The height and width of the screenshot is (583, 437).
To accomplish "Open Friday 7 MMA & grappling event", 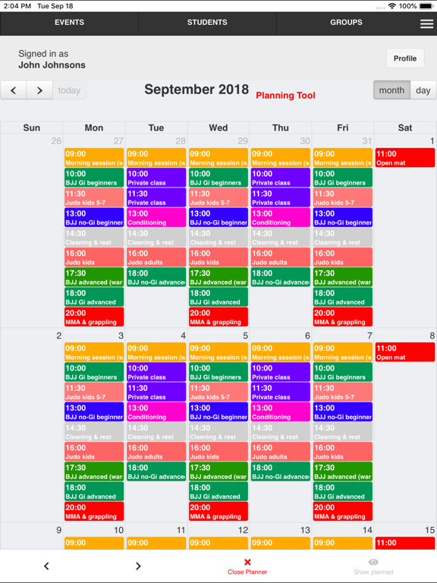I will [343, 512].
